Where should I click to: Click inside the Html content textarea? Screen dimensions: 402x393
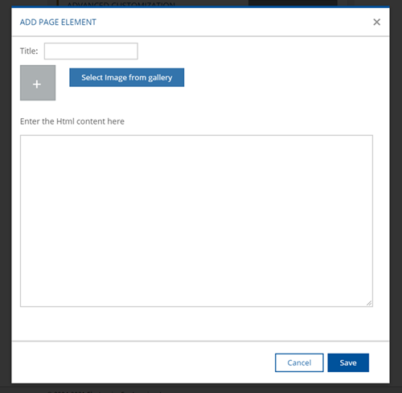[196, 221]
